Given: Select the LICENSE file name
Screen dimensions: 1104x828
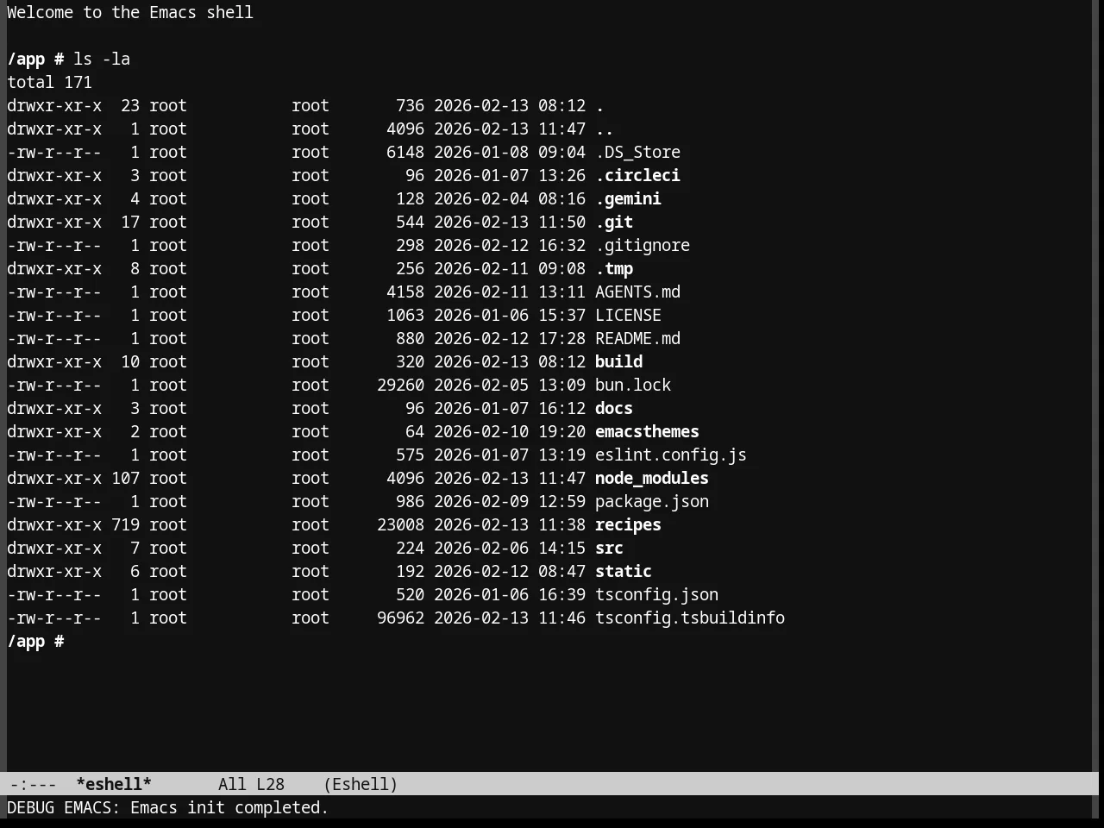Looking at the screenshot, I should click(628, 316).
